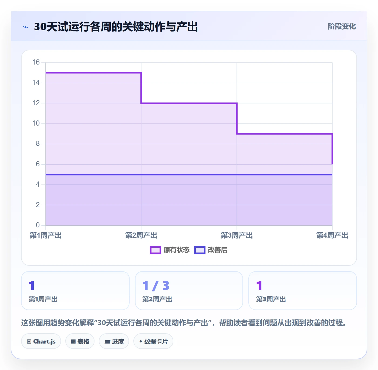Click the description paragraph below the cards
This screenshot has width=378, height=370.
[x=184, y=323]
